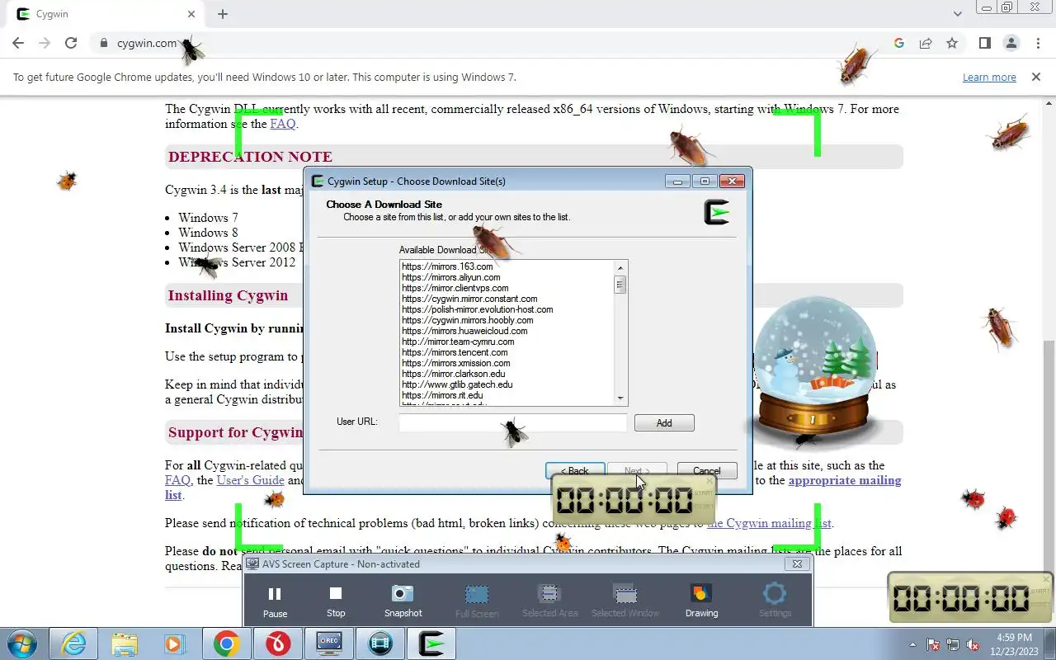Choose Full Screen capture mode in AVS
Viewport: 1056px width, 660px height.
coord(477,601)
